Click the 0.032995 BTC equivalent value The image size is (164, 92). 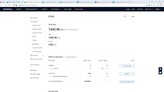tap(72, 30)
